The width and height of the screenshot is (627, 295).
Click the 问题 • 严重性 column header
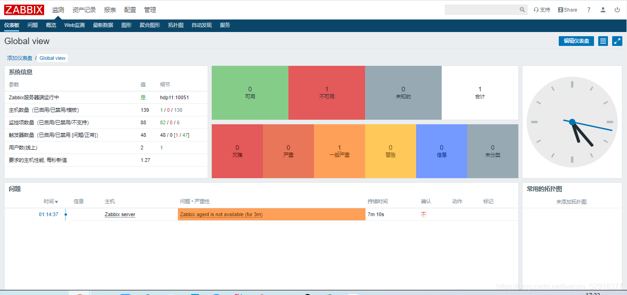tap(195, 201)
